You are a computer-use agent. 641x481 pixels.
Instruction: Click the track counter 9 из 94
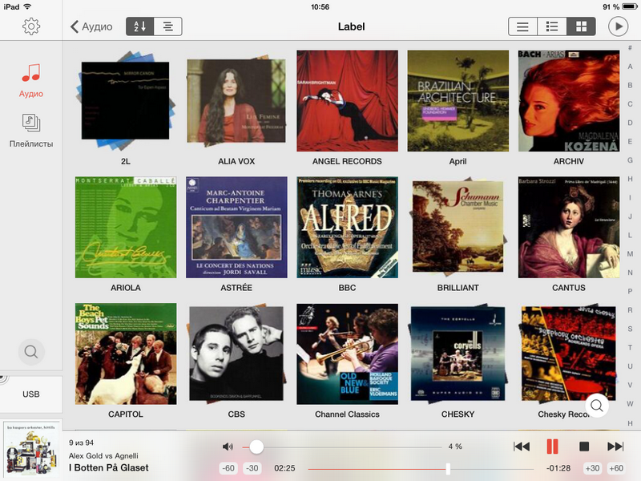[x=82, y=443]
